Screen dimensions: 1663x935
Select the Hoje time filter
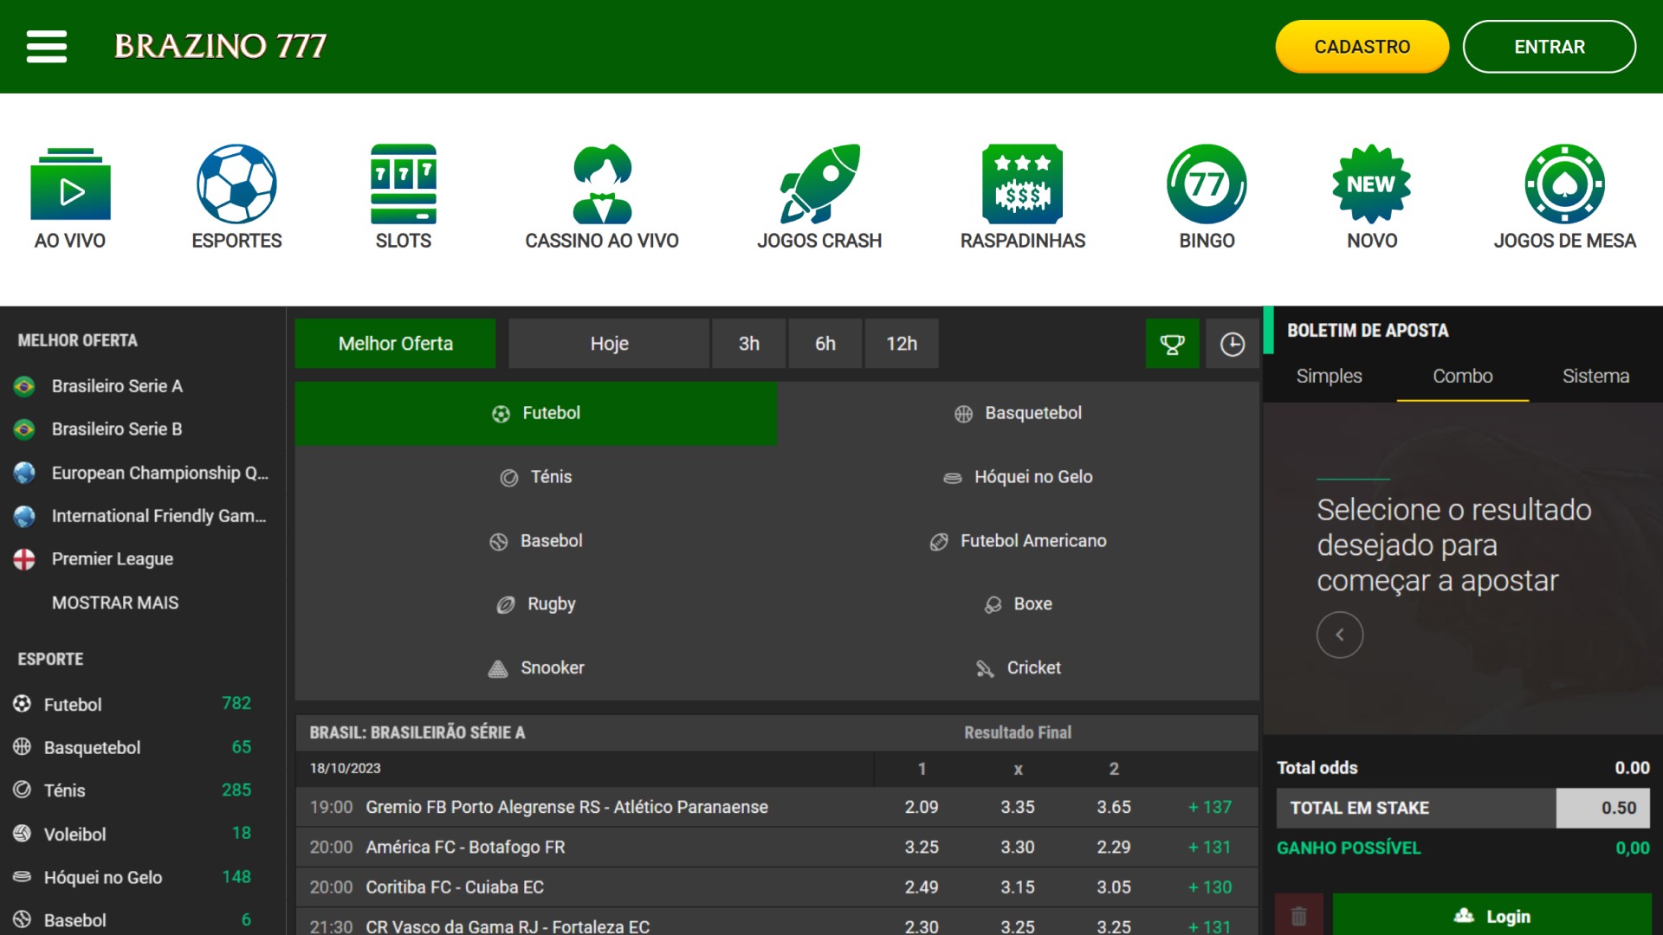(x=609, y=344)
